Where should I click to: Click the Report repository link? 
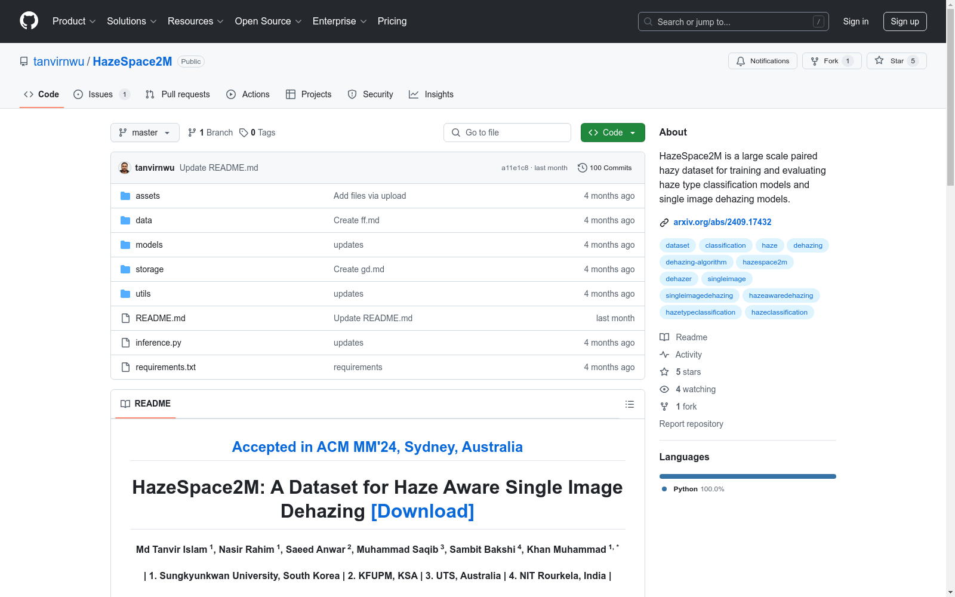[691, 424]
